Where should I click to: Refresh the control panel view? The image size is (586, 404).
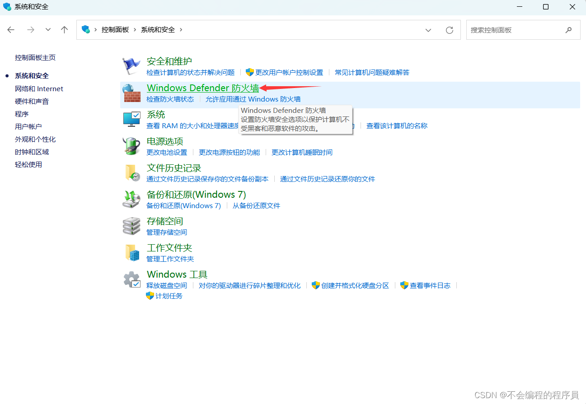pyautogui.click(x=450, y=30)
